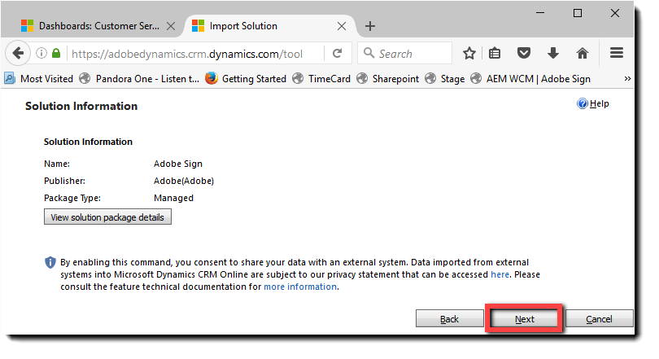This screenshot has height=359, width=659.
Task: Open the privacy statement 'here' link
Action: [500, 274]
